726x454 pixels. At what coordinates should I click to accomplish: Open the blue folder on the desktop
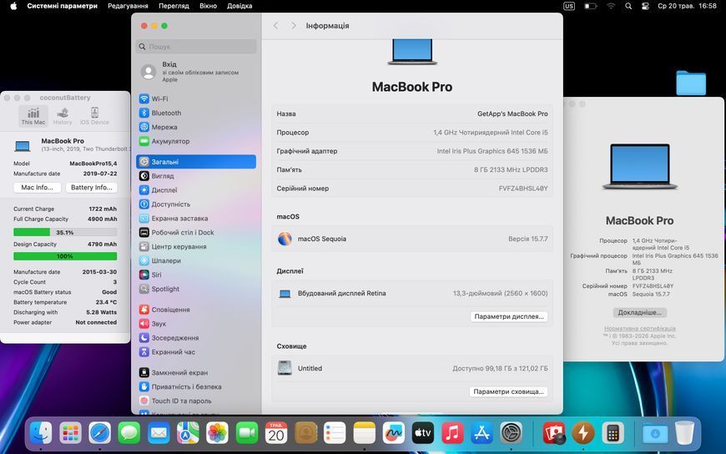click(691, 83)
